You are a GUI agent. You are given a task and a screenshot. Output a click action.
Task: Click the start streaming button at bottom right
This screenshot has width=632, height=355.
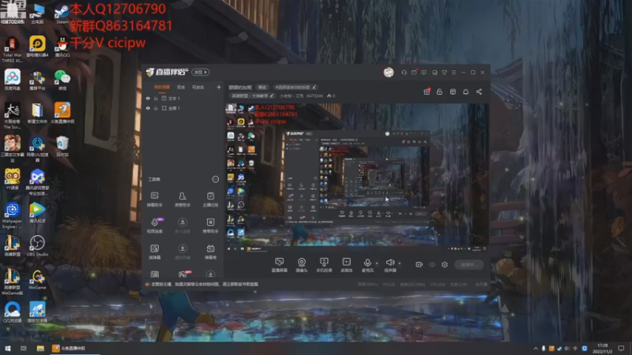click(x=468, y=264)
